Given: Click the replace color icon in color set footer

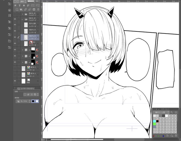Looking at the screenshot, I should click(x=167, y=136).
